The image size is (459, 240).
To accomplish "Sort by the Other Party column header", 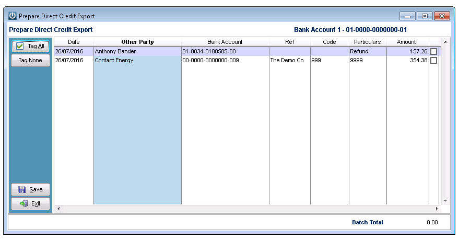I will tap(137, 42).
